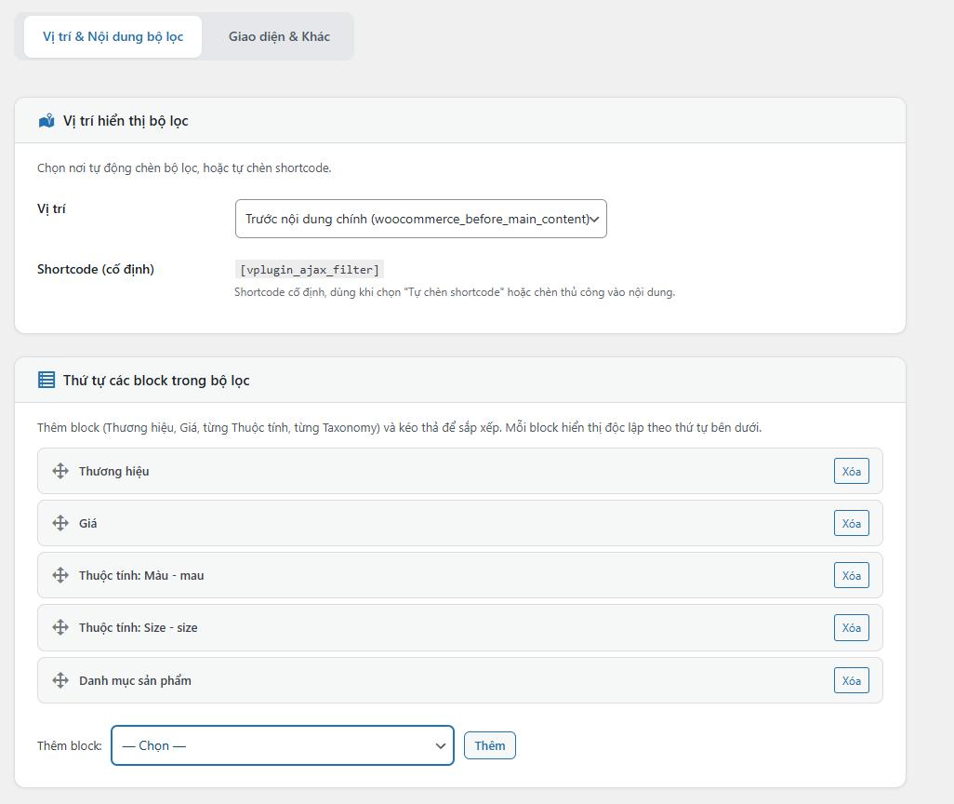Remove the Thương hiệu block with Xóa
The height and width of the screenshot is (804, 954).
[851, 471]
